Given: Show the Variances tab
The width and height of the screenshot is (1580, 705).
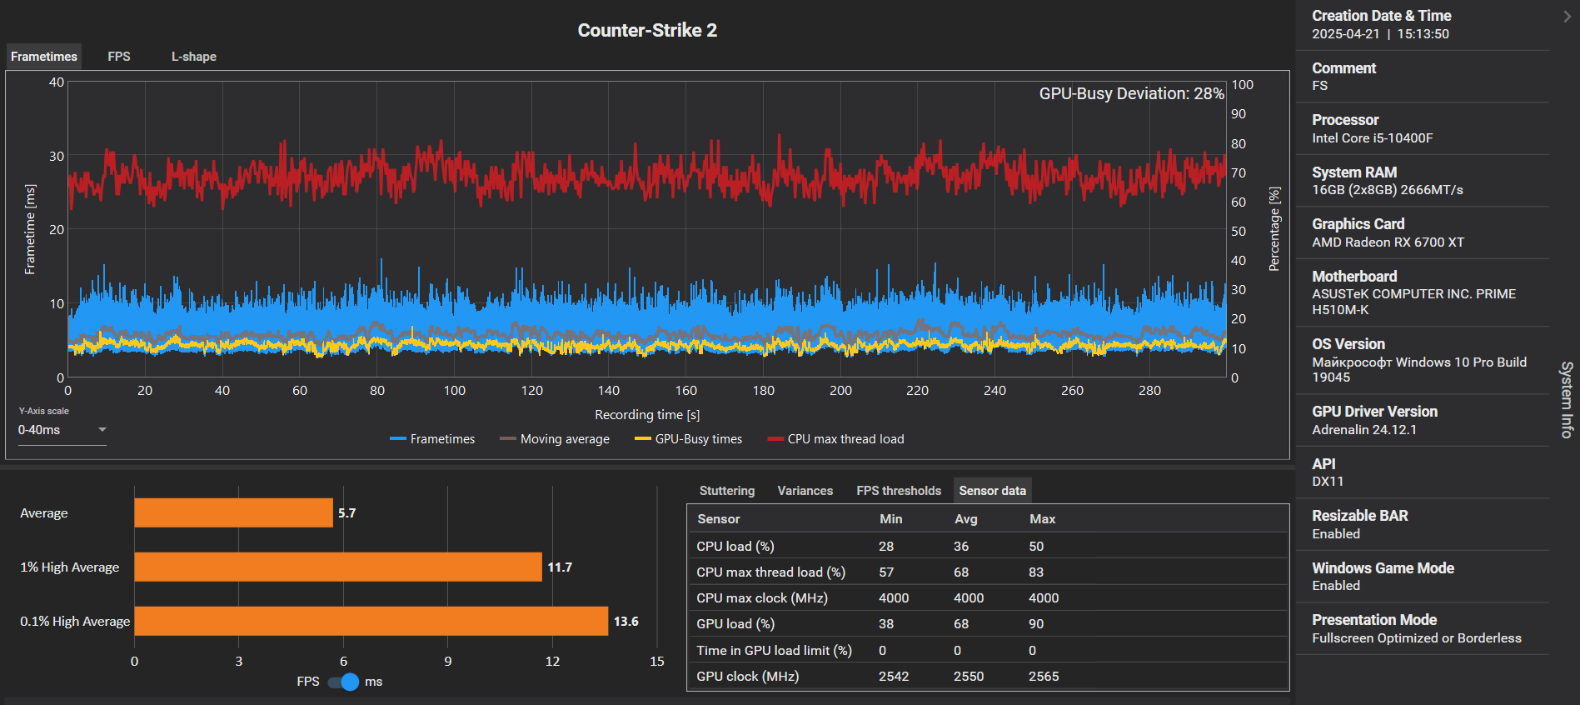Looking at the screenshot, I should [x=805, y=491].
